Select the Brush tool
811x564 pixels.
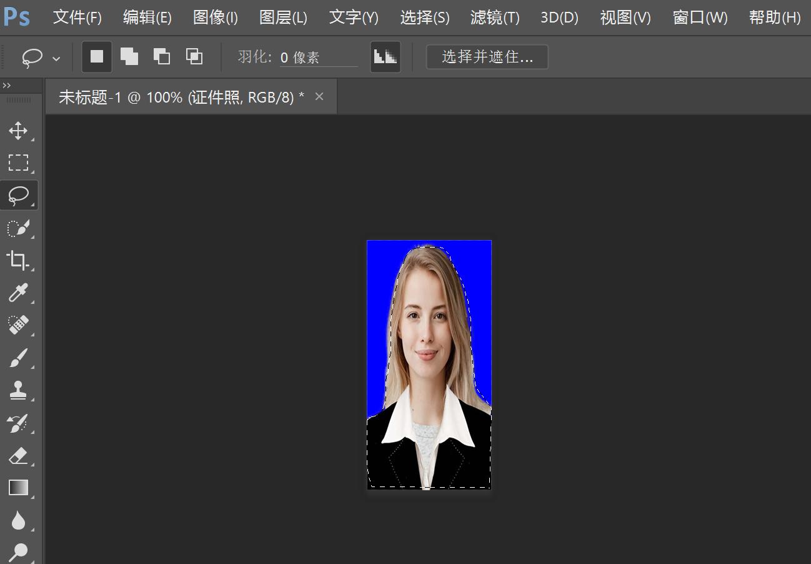coord(19,358)
